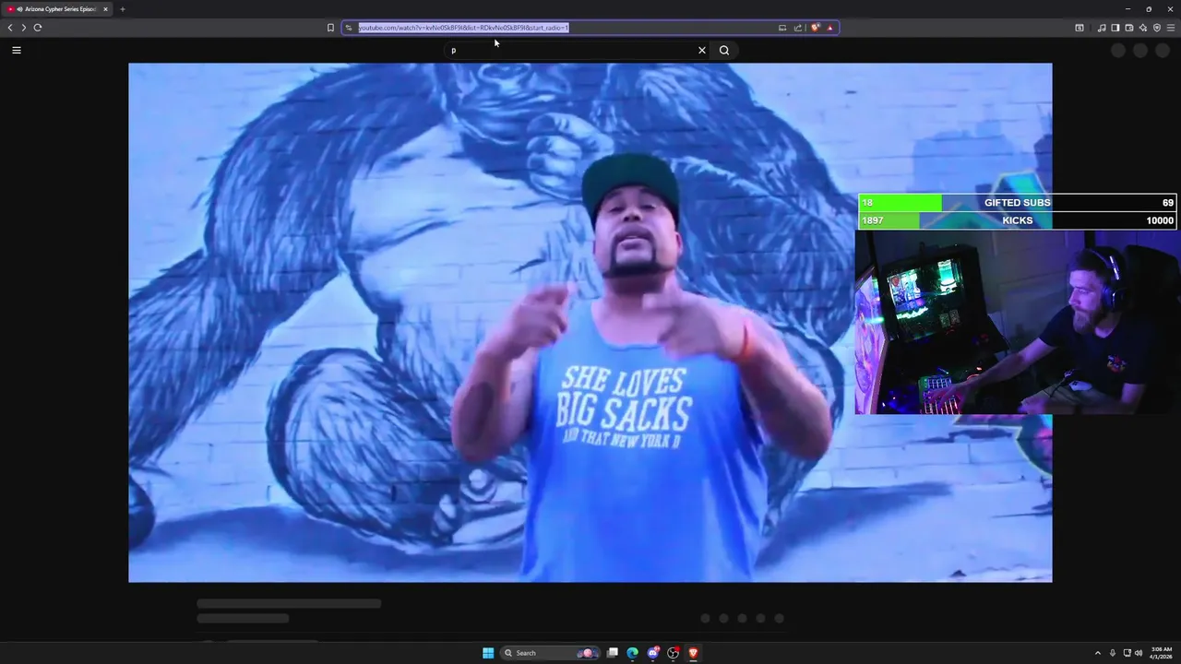Open Brave Wallet icon
1181x664 pixels.
(x=1129, y=28)
